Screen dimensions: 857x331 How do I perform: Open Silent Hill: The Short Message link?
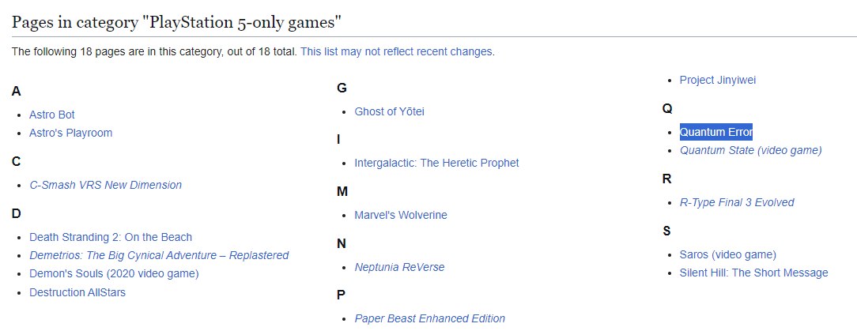[753, 273]
